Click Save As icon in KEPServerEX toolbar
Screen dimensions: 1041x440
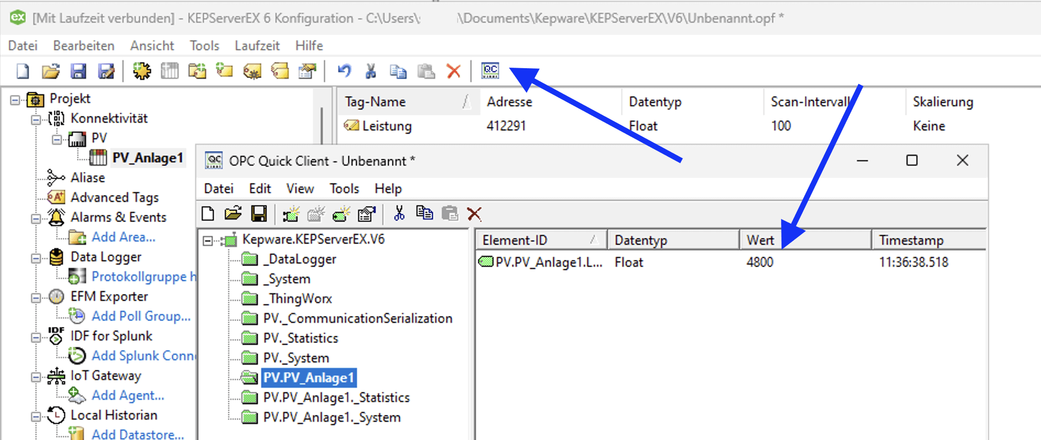coord(106,71)
